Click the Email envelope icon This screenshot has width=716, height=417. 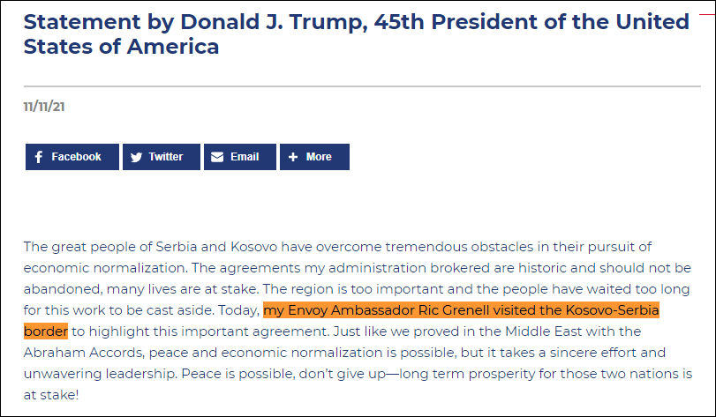(x=217, y=157)
